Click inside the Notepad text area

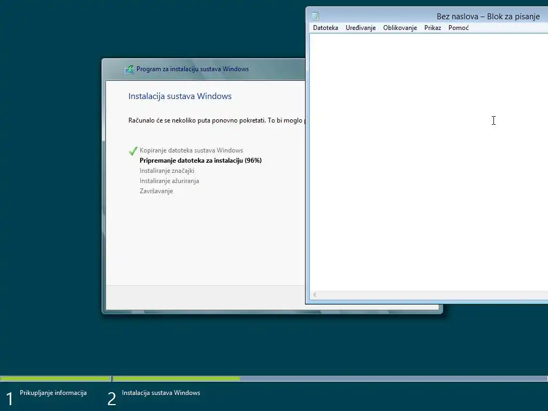click(429, 162)
